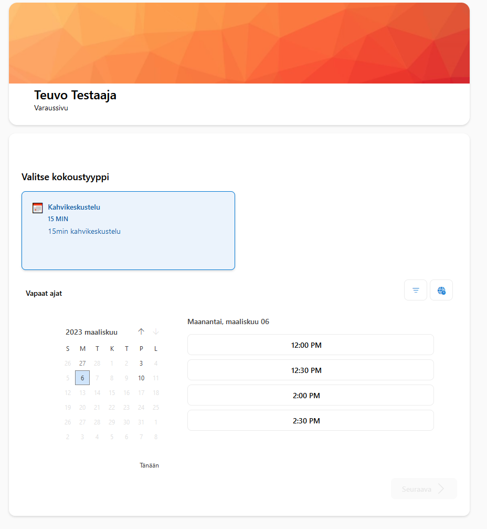The height and width of the screenshot is (529, 487).
Task: Open the time slot filter icon
Action: click(x=416, y=290)
